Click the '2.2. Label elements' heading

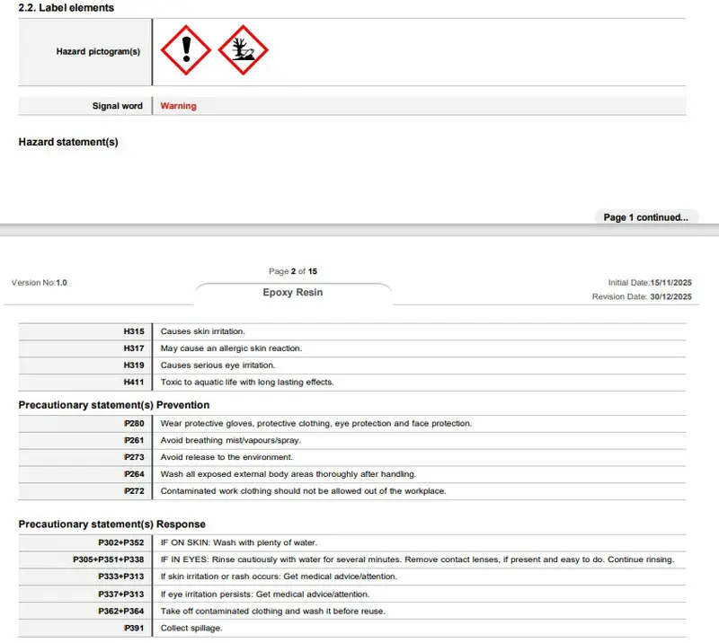coord(66,8)
